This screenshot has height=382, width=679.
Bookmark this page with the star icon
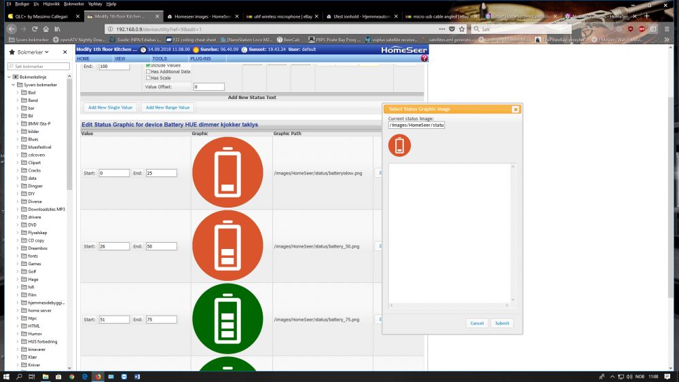click(x=461, y=29)
